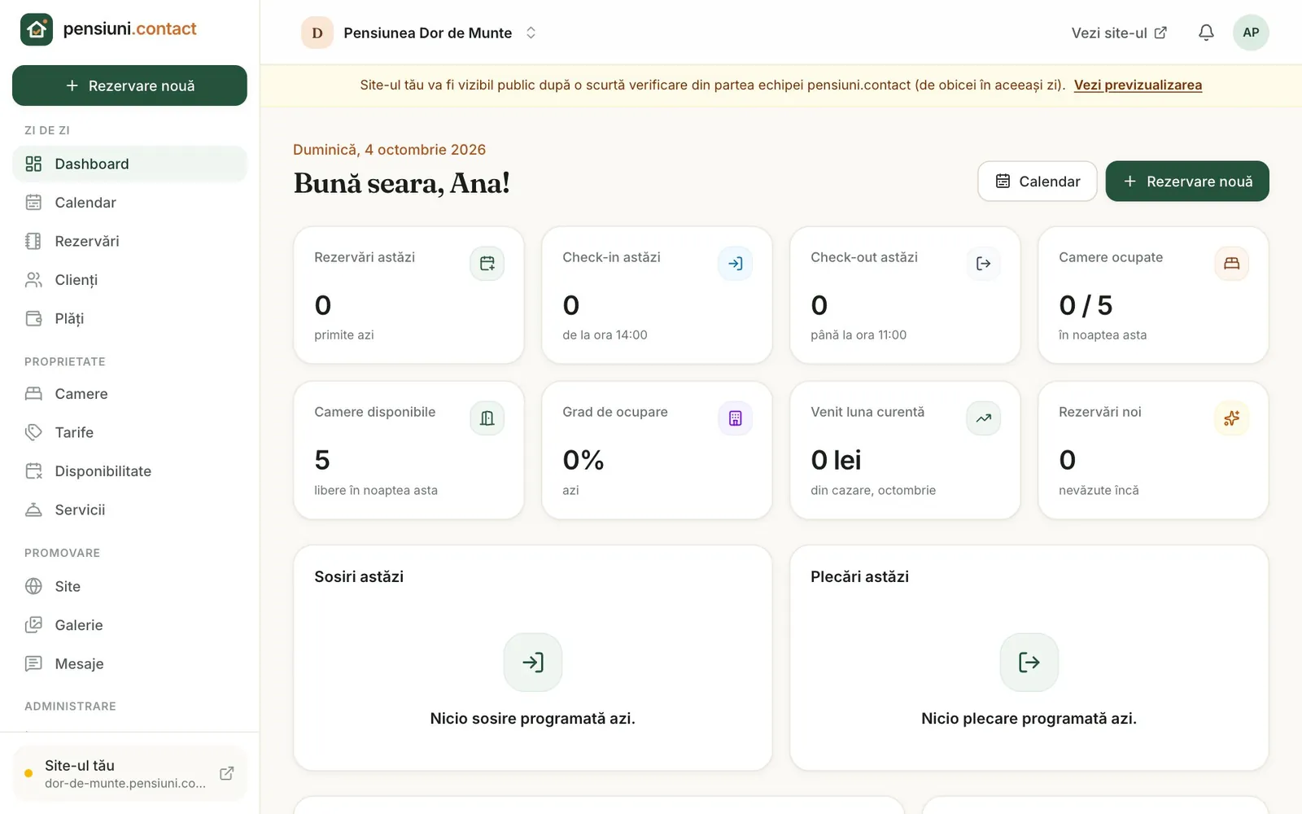1302x814 pixels.
Task: Click the Check-out astăzi exit icon
Action: coord(983,263)
